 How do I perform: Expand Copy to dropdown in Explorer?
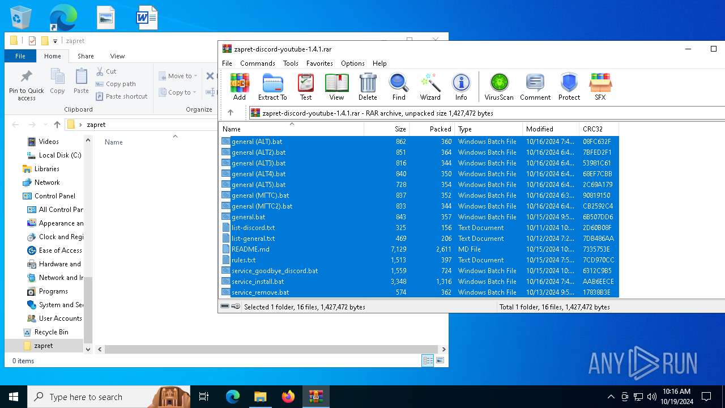177,92
